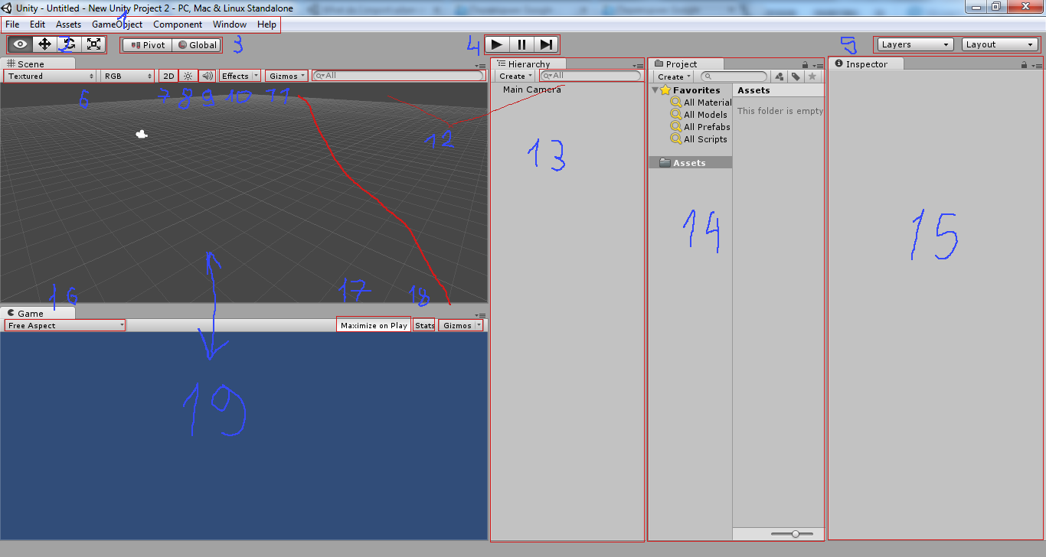
Task: Open the Assets menu
Action: point(68,24)
